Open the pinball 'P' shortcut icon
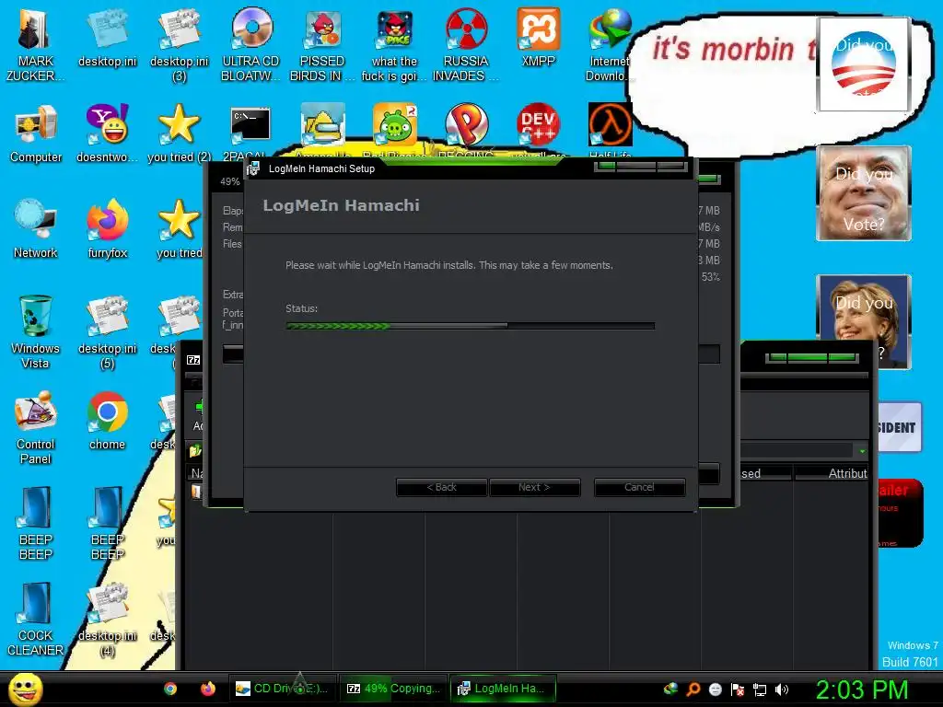This screenshot has width=943, height=707. [x=466, y=125]
